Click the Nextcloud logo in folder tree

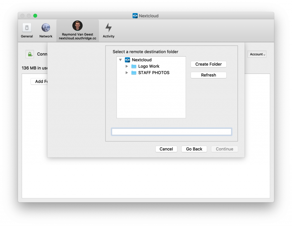coord(127,60)
